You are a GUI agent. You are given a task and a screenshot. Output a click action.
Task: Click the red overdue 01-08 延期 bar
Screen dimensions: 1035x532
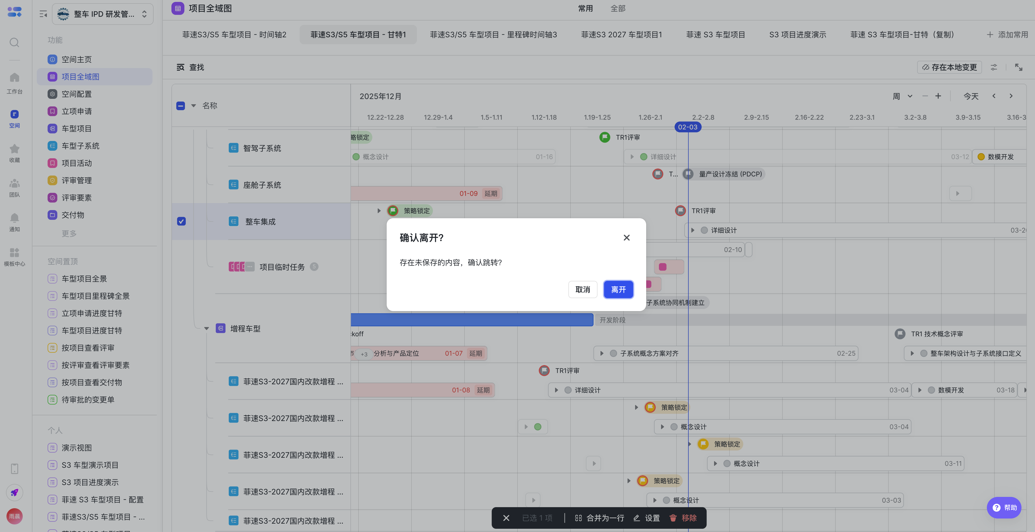[423, 390]
